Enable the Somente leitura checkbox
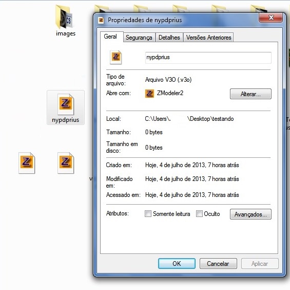This screenshot has width=290, height=290. pyautogui.click(x=148, y=213)
